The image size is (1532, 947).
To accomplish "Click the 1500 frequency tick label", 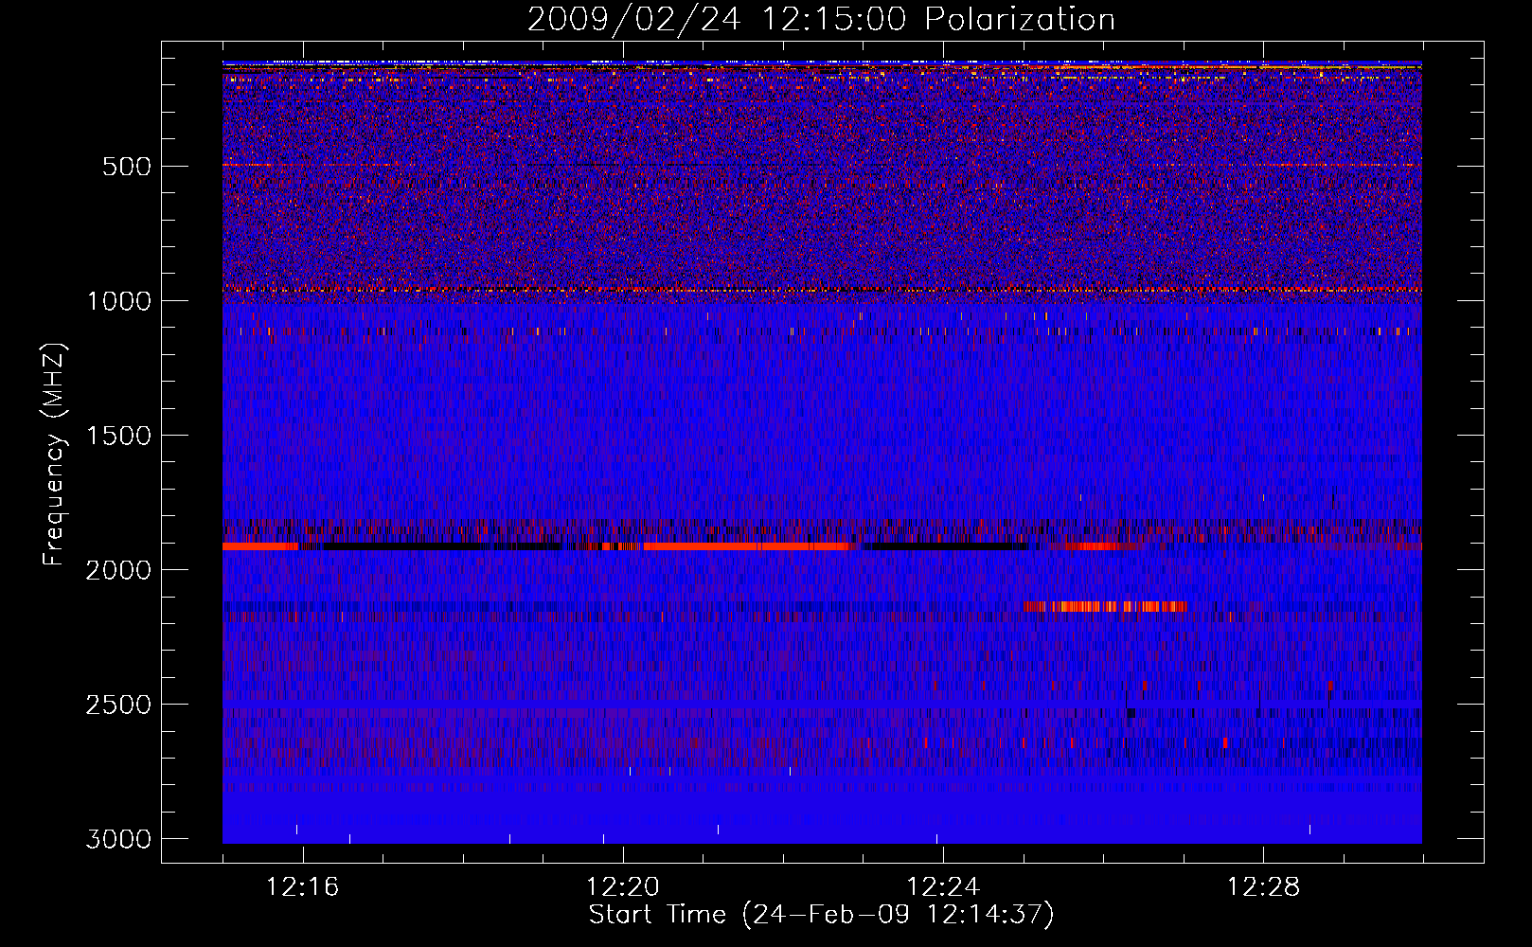I will coord(118,436).
